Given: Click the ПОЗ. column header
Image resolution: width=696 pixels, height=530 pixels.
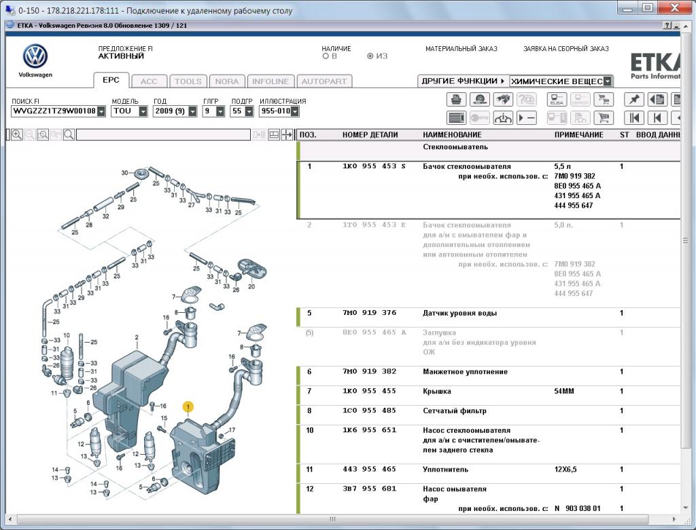Looking at the screenshot, I should click(x=308, y=135).
